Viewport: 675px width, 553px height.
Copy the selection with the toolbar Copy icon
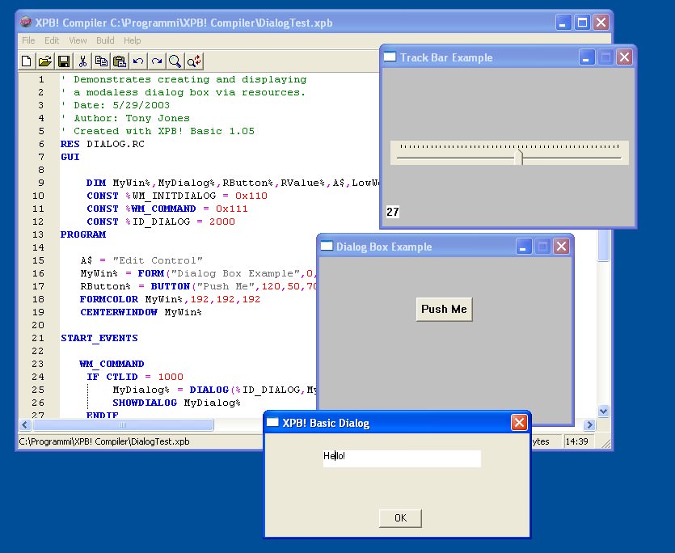(x=101, y=61)
